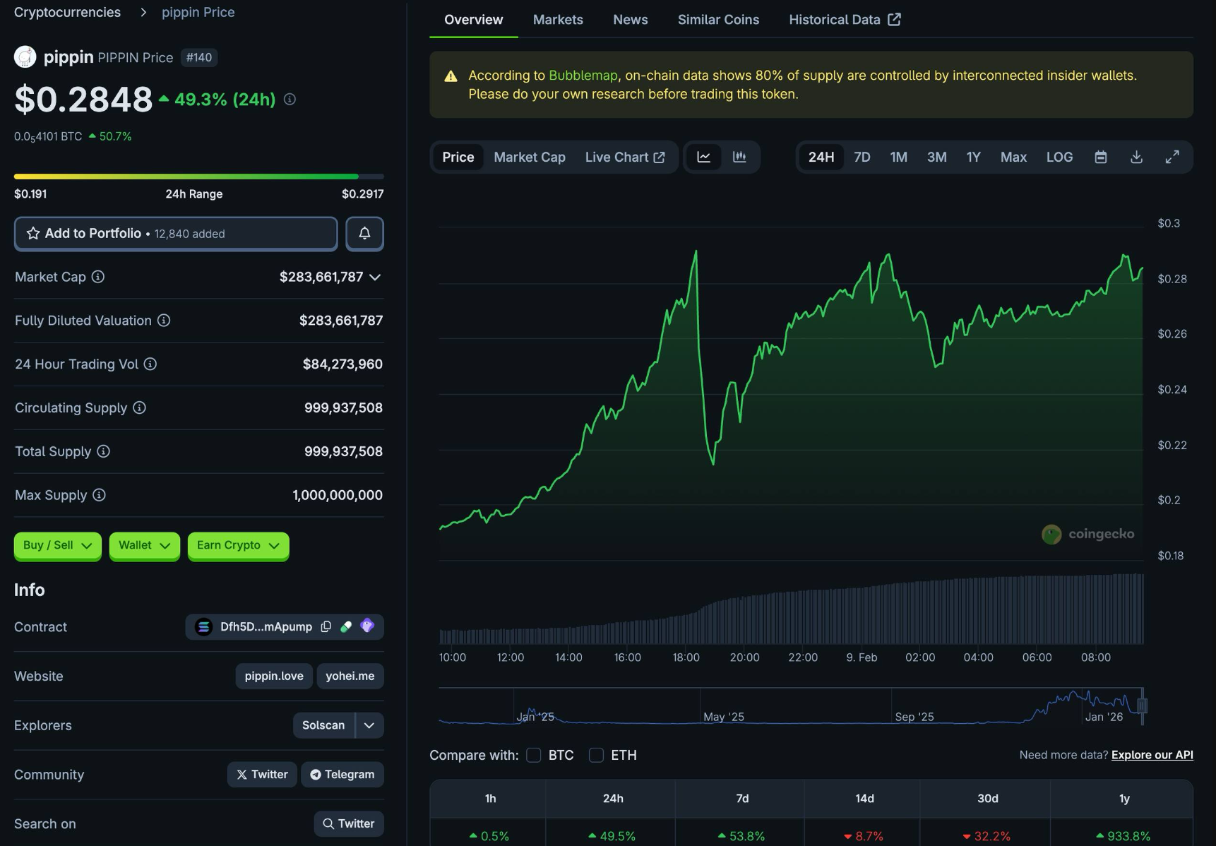This screenshot has height=846, width=1216.
Task: Click the price alert bell icon
Action: (364, 234)
